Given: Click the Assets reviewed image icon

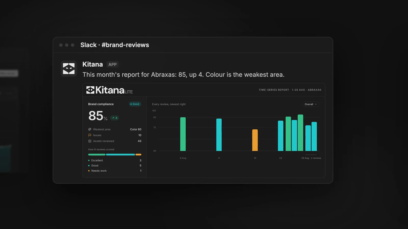Looking at the screenshot, I should (x=90, y=141).
